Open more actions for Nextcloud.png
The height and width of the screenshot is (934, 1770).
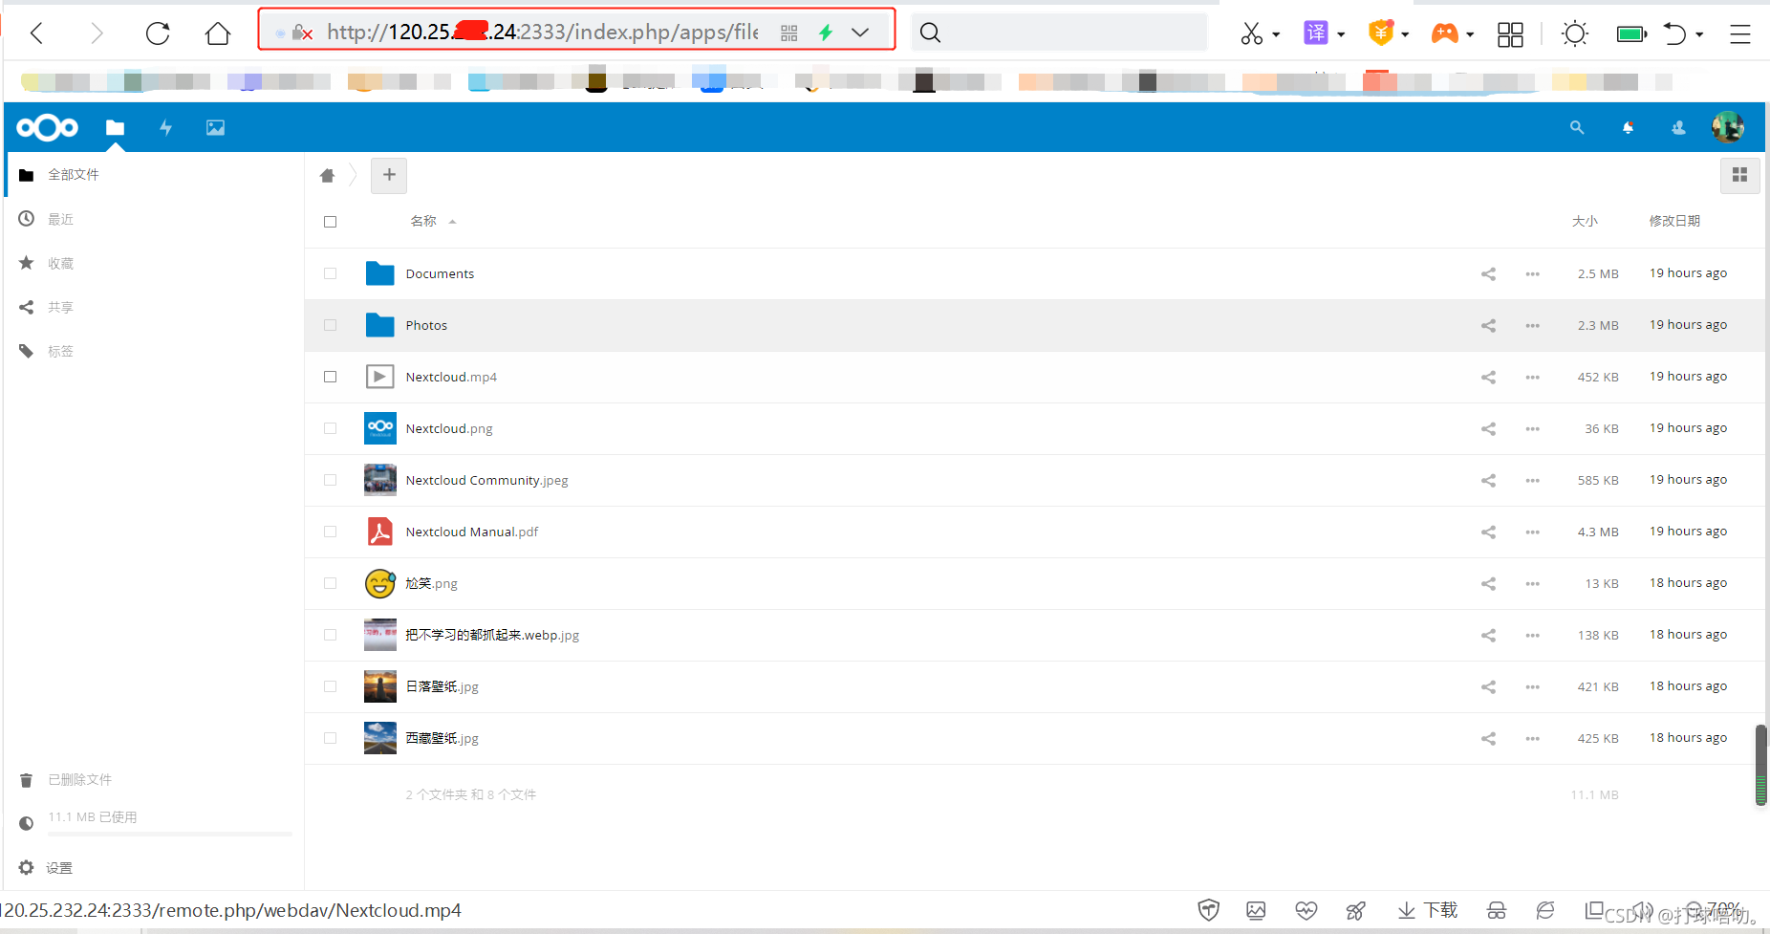pyautogui.click(x=1533, y=429)
